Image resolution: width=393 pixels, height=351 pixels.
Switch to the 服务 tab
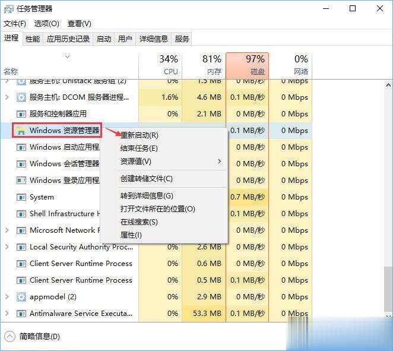pyautogui.click(x=182, y=39)
